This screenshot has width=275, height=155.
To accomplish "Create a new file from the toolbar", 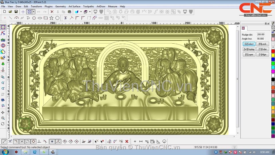I will (x=5, y=11).
